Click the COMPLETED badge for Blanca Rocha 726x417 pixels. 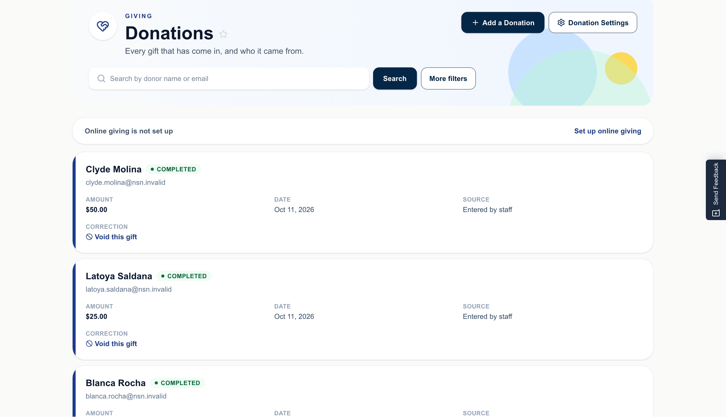pos(177,383)
